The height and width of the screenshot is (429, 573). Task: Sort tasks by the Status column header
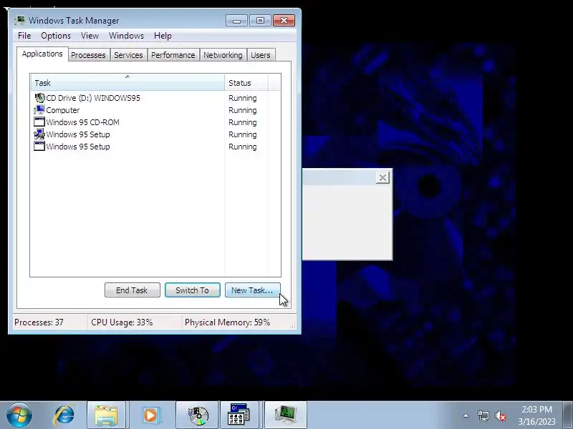click(x=246, y=83)
